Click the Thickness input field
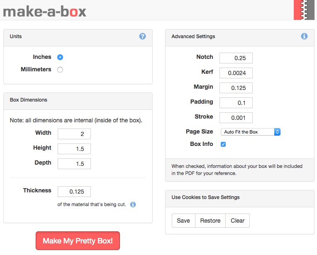 74,192
